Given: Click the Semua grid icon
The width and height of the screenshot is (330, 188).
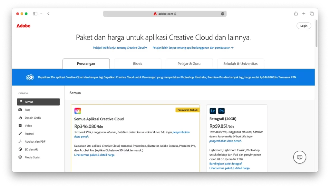Looking at the screenshot, I should point(20,102).
